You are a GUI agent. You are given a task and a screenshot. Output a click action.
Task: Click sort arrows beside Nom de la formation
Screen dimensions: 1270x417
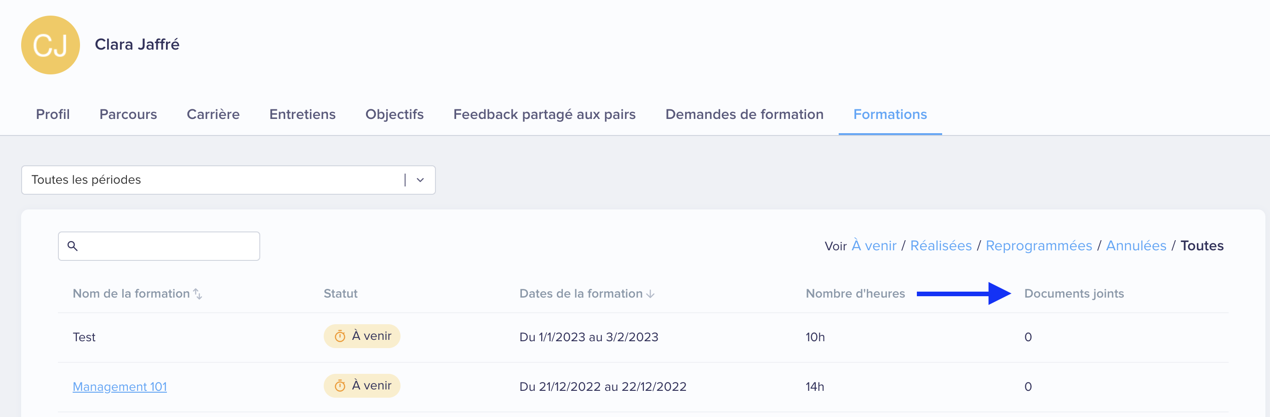pos(198,294)
